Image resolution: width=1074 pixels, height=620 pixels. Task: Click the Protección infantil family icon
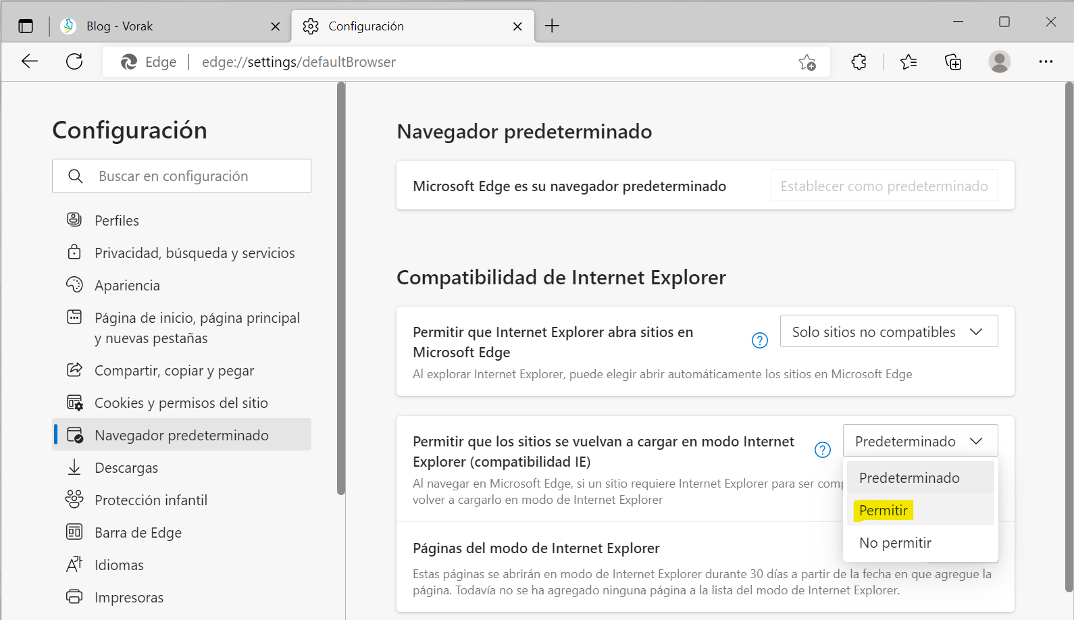coord(74,499)
